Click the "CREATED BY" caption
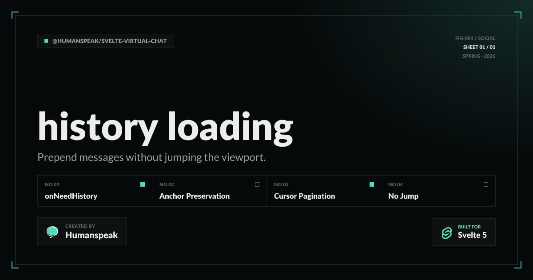 (80, 226)
